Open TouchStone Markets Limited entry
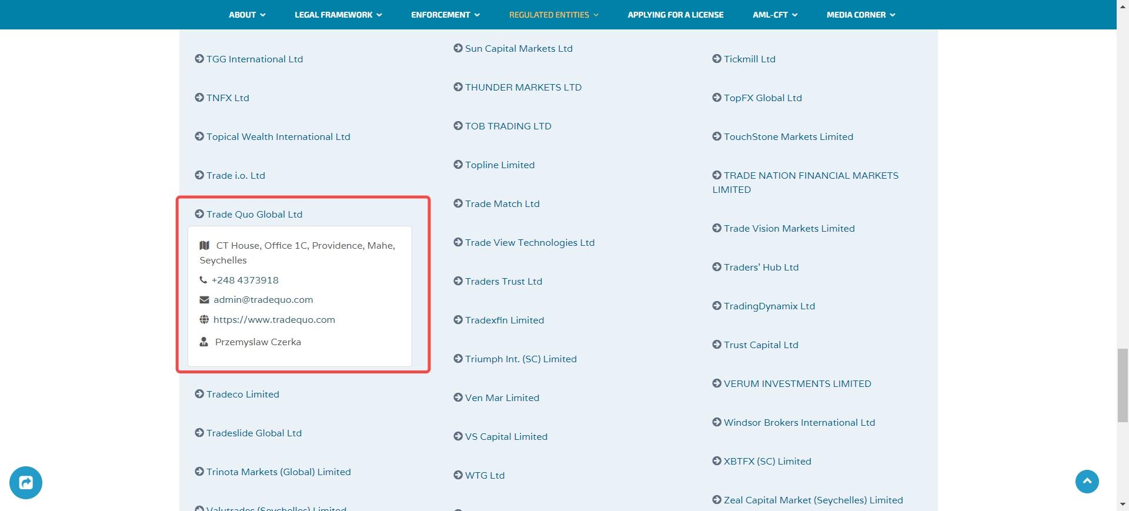This screenshot has width=1129, height=511. [x=783, y=136]
